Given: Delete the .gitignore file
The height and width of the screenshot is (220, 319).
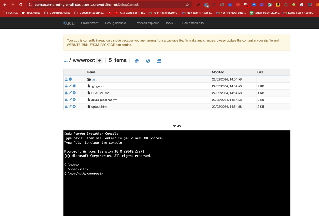Looking at the screenshot, I should [74, 86].
